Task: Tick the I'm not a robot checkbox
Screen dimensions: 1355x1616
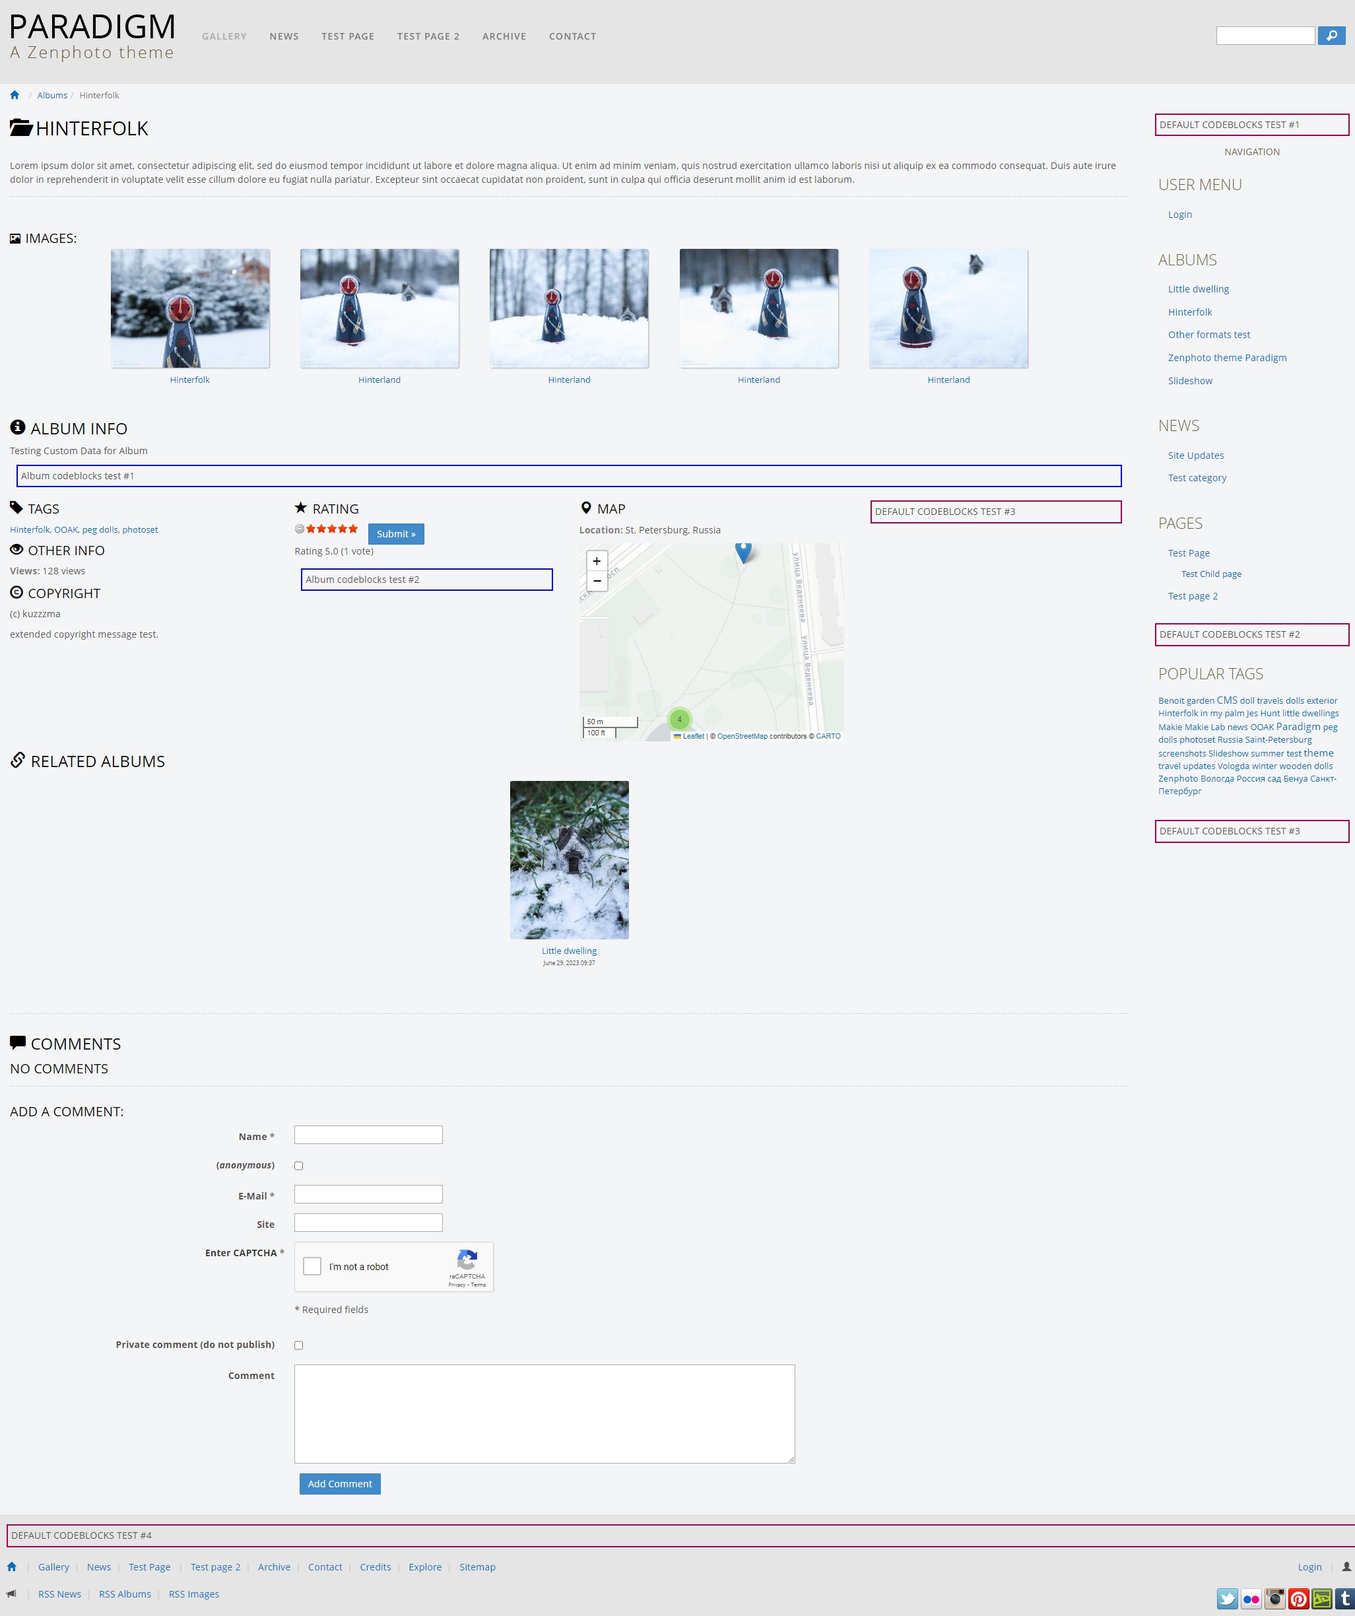Action: 312,1266
